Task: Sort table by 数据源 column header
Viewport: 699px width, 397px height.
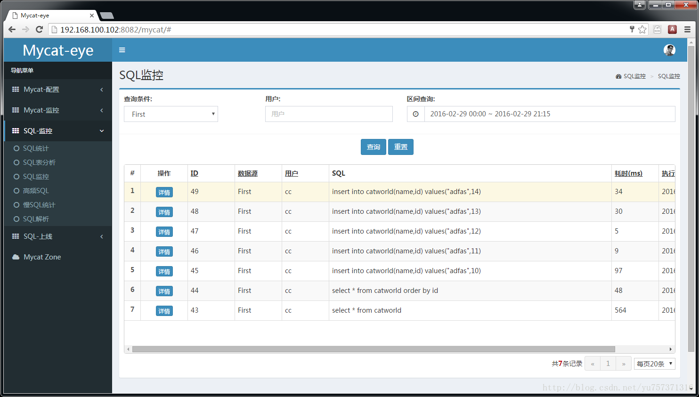Action: 248,173
